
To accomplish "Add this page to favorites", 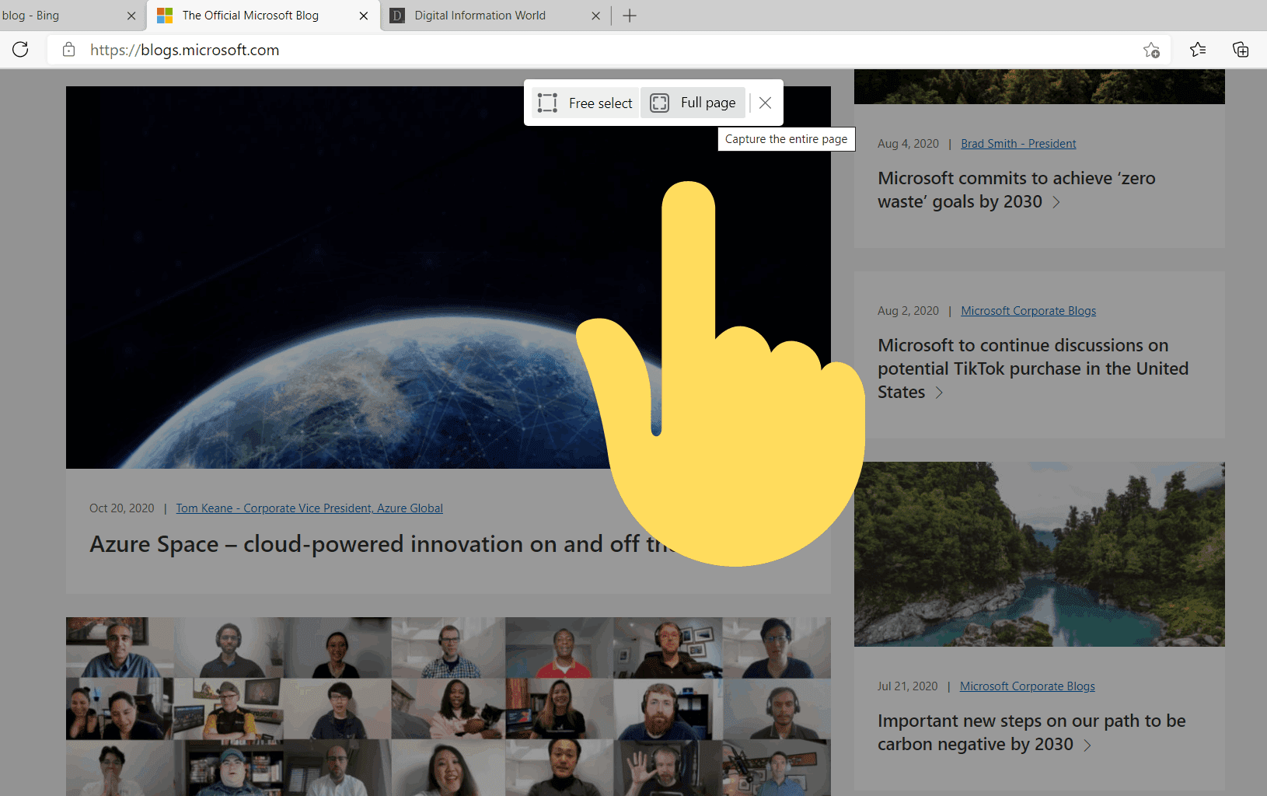I will (x=1151, y=50).
